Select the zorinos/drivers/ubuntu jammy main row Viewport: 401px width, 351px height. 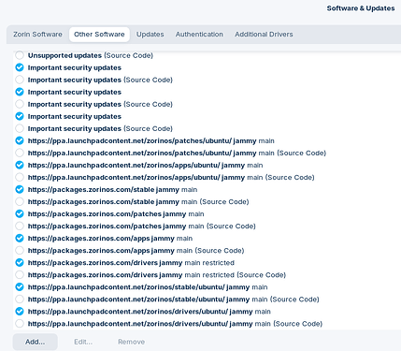click(x=207, y=312)
